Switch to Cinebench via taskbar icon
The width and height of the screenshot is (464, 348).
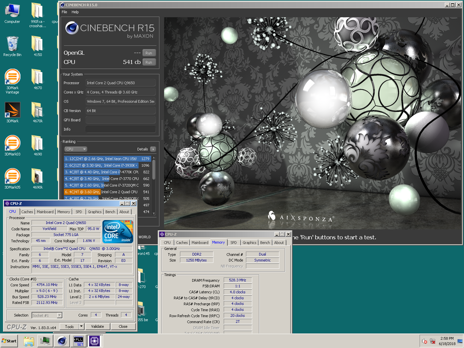coord(62,341)
